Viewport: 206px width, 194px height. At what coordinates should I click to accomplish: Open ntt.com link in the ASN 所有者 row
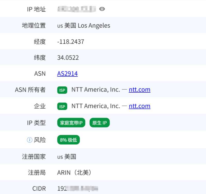point(140,90)
